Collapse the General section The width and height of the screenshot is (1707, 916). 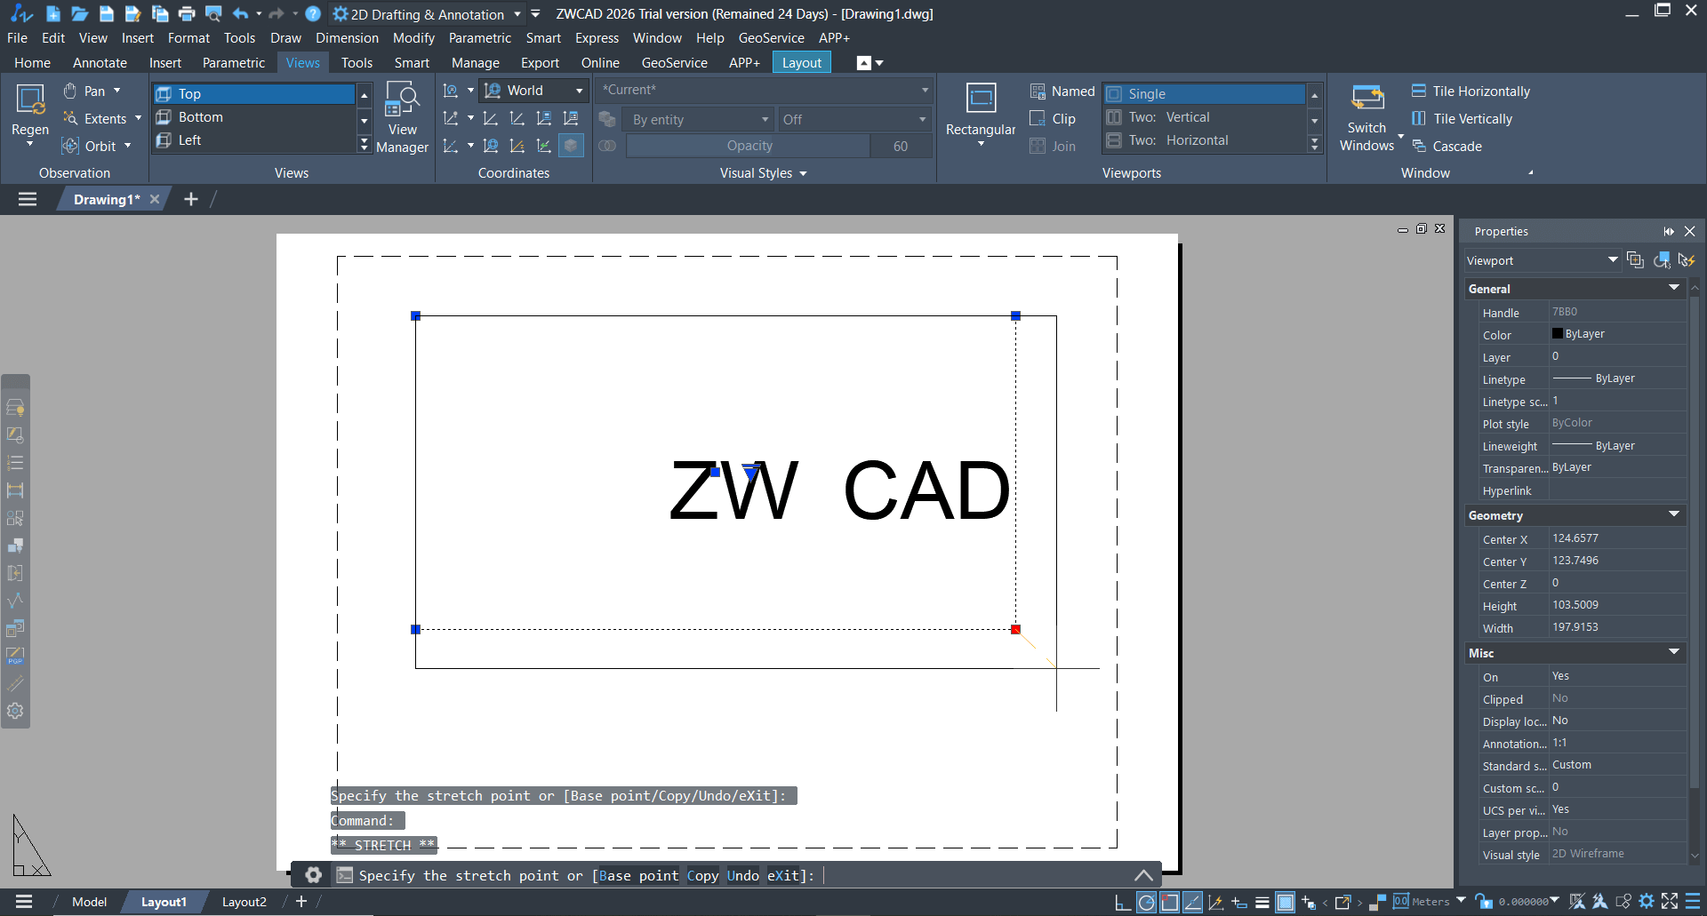tap(1674, 288)
